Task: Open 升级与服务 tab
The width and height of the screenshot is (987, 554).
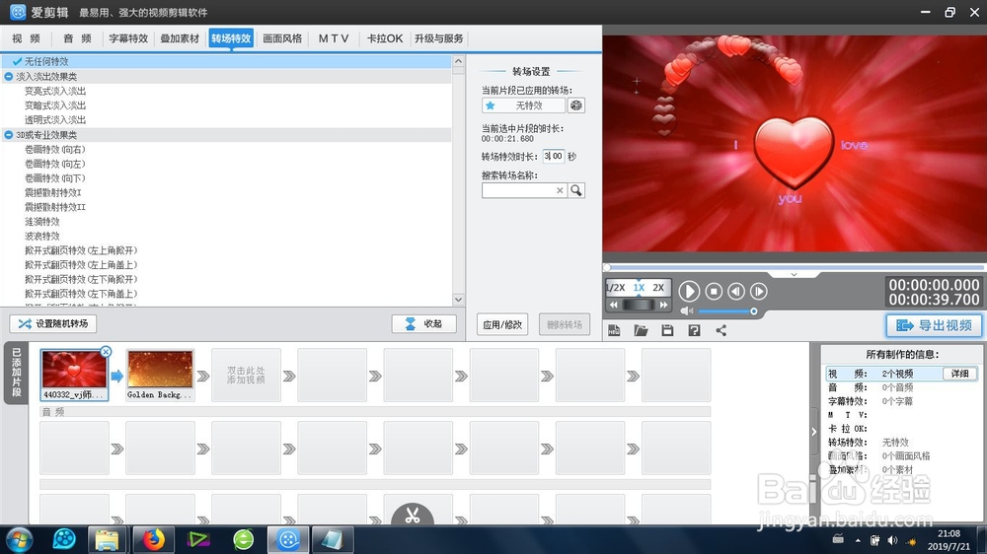Action: pyautogui.click(x=439, y=38)
